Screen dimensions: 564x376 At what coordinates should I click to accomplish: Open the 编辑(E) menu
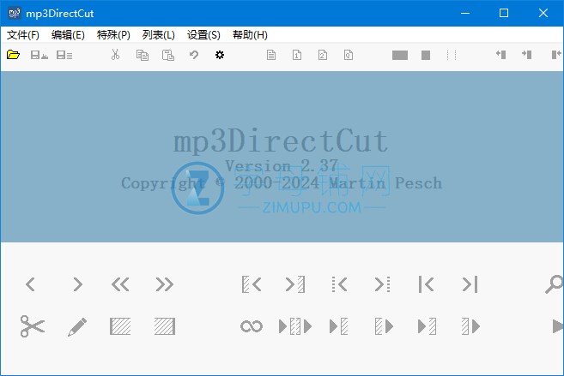click(68, 35)
